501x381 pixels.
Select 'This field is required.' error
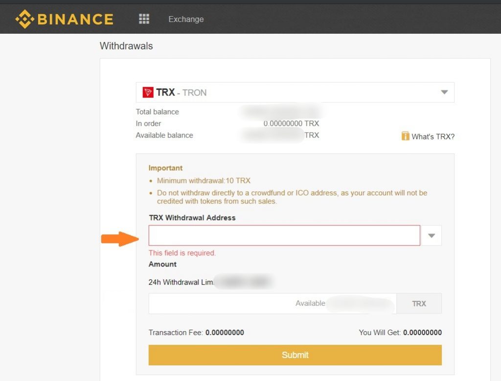click(x=182, y=253)
